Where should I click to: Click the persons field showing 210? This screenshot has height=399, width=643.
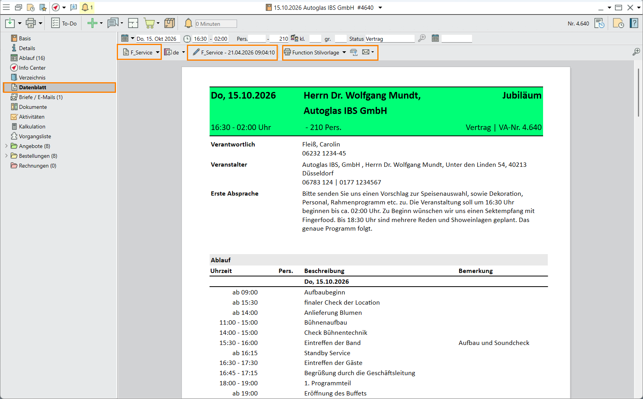tap(280, 39)
